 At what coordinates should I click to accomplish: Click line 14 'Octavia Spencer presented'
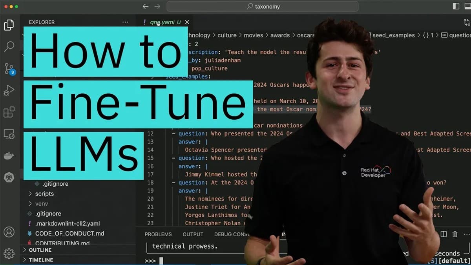pyautogui.click(x=226, y=150)
